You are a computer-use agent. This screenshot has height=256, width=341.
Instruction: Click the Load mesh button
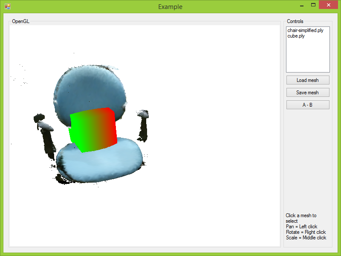click(x=308, y=80)
